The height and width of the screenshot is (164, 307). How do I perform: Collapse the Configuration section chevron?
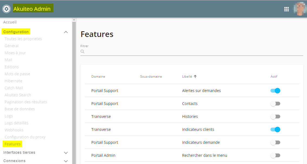(x=66, y=32)
